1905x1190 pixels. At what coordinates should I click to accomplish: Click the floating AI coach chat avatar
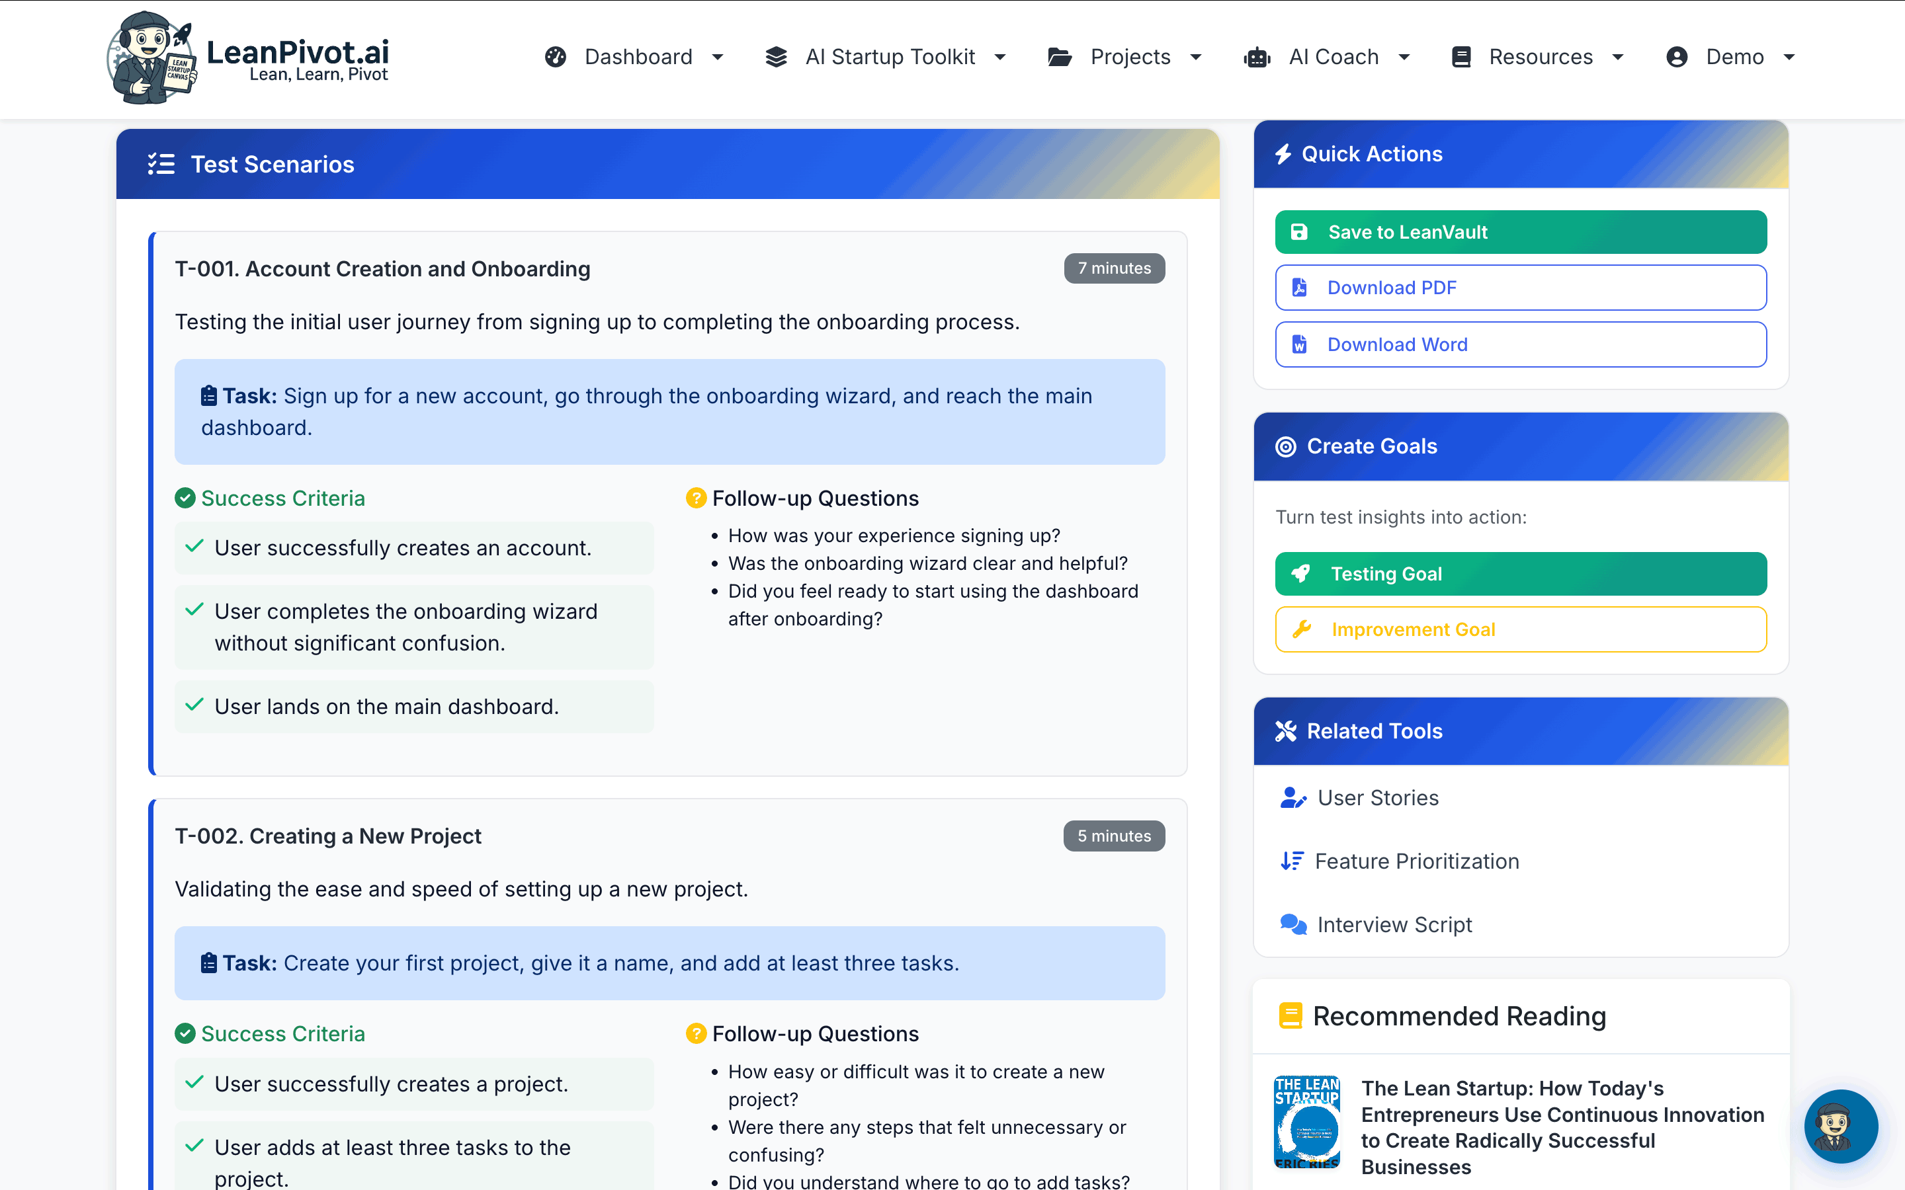tap(1840, 1127)
